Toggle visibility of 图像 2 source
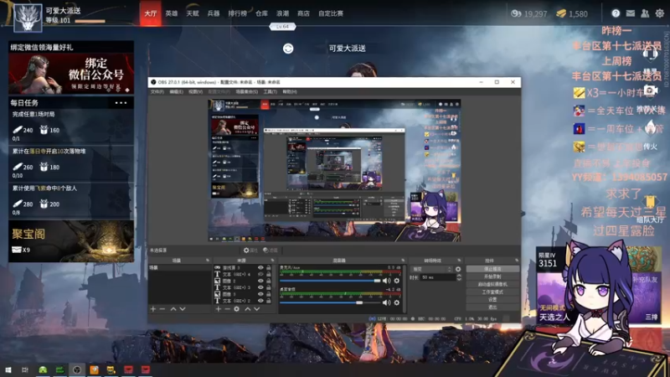 [260, 281]
